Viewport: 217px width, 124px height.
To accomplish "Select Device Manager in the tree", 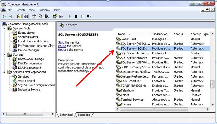I will [x=28, y=50].
